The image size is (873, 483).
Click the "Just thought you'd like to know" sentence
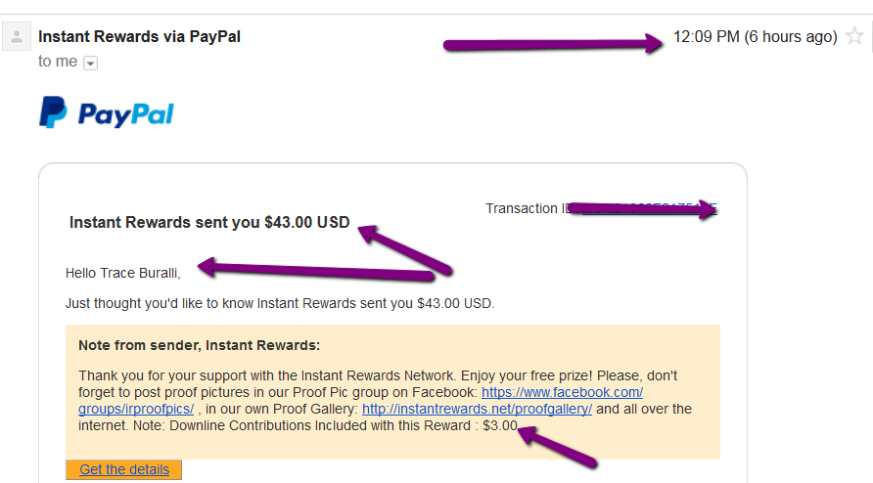[280, 304]
